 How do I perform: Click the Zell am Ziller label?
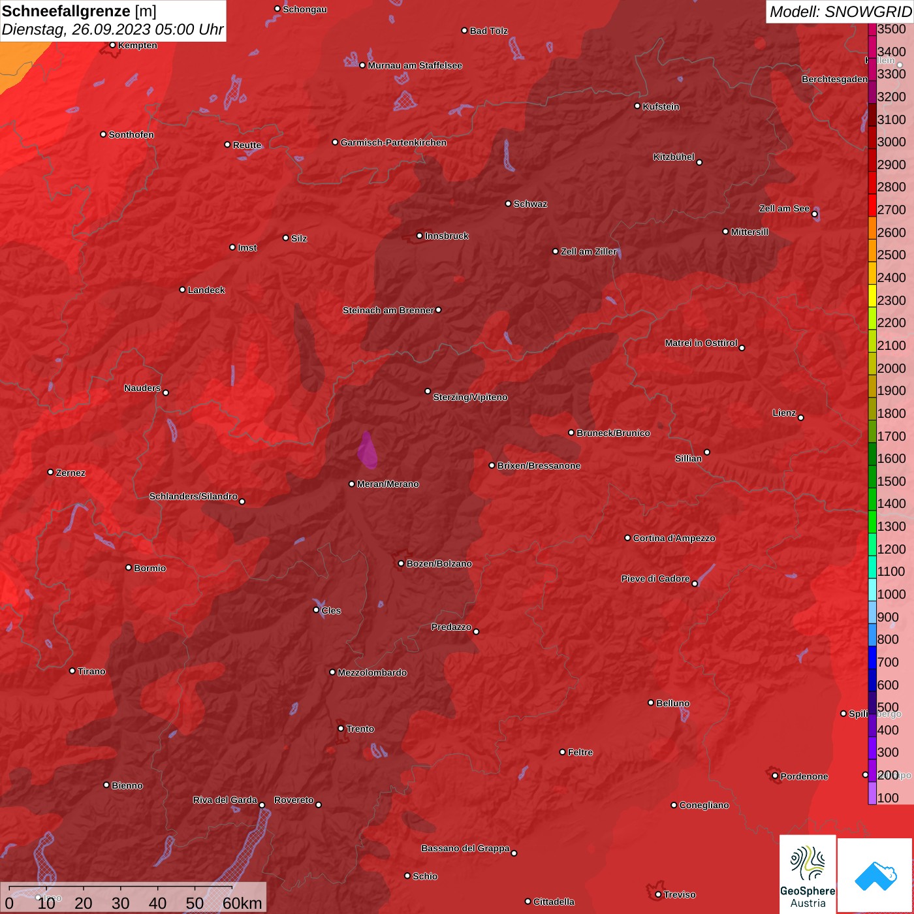pos(589,251)
